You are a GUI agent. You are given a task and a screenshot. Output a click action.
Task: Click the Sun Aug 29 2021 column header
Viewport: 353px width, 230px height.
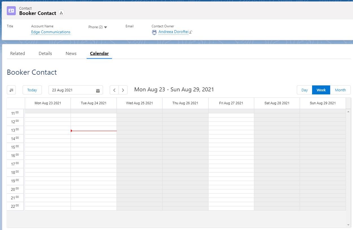[x=323, y=103]
